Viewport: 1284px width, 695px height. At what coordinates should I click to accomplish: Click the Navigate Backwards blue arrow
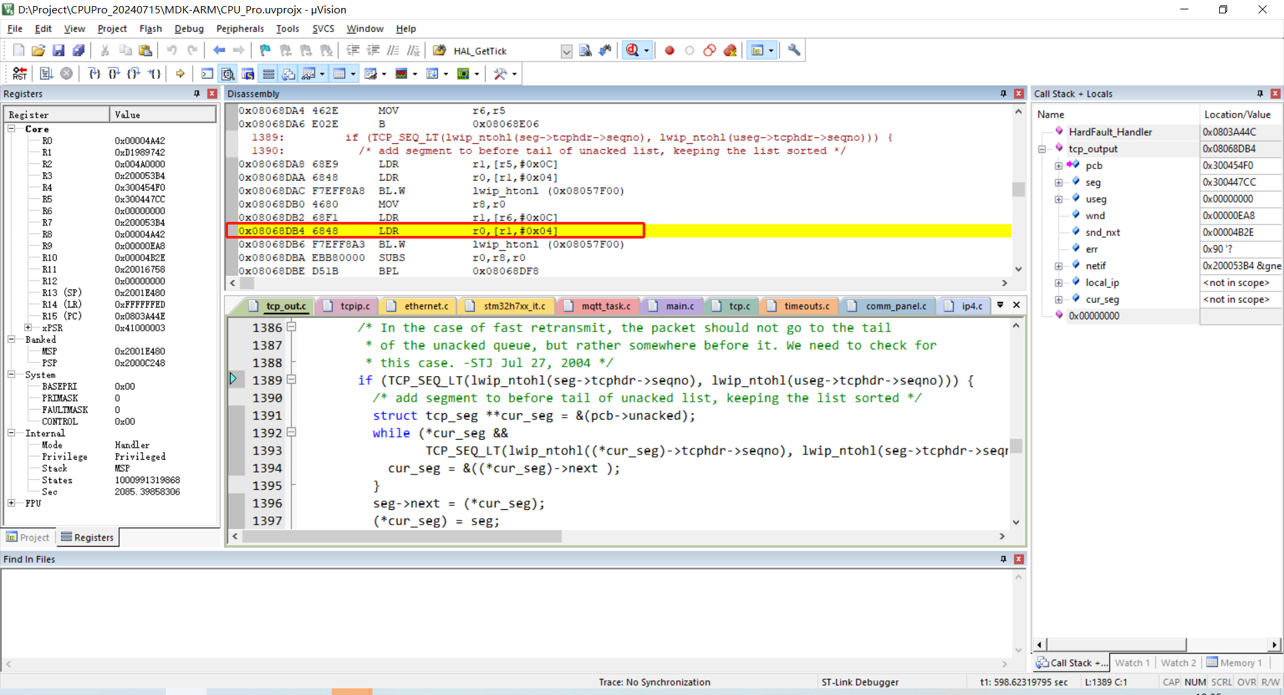(219, 51)
